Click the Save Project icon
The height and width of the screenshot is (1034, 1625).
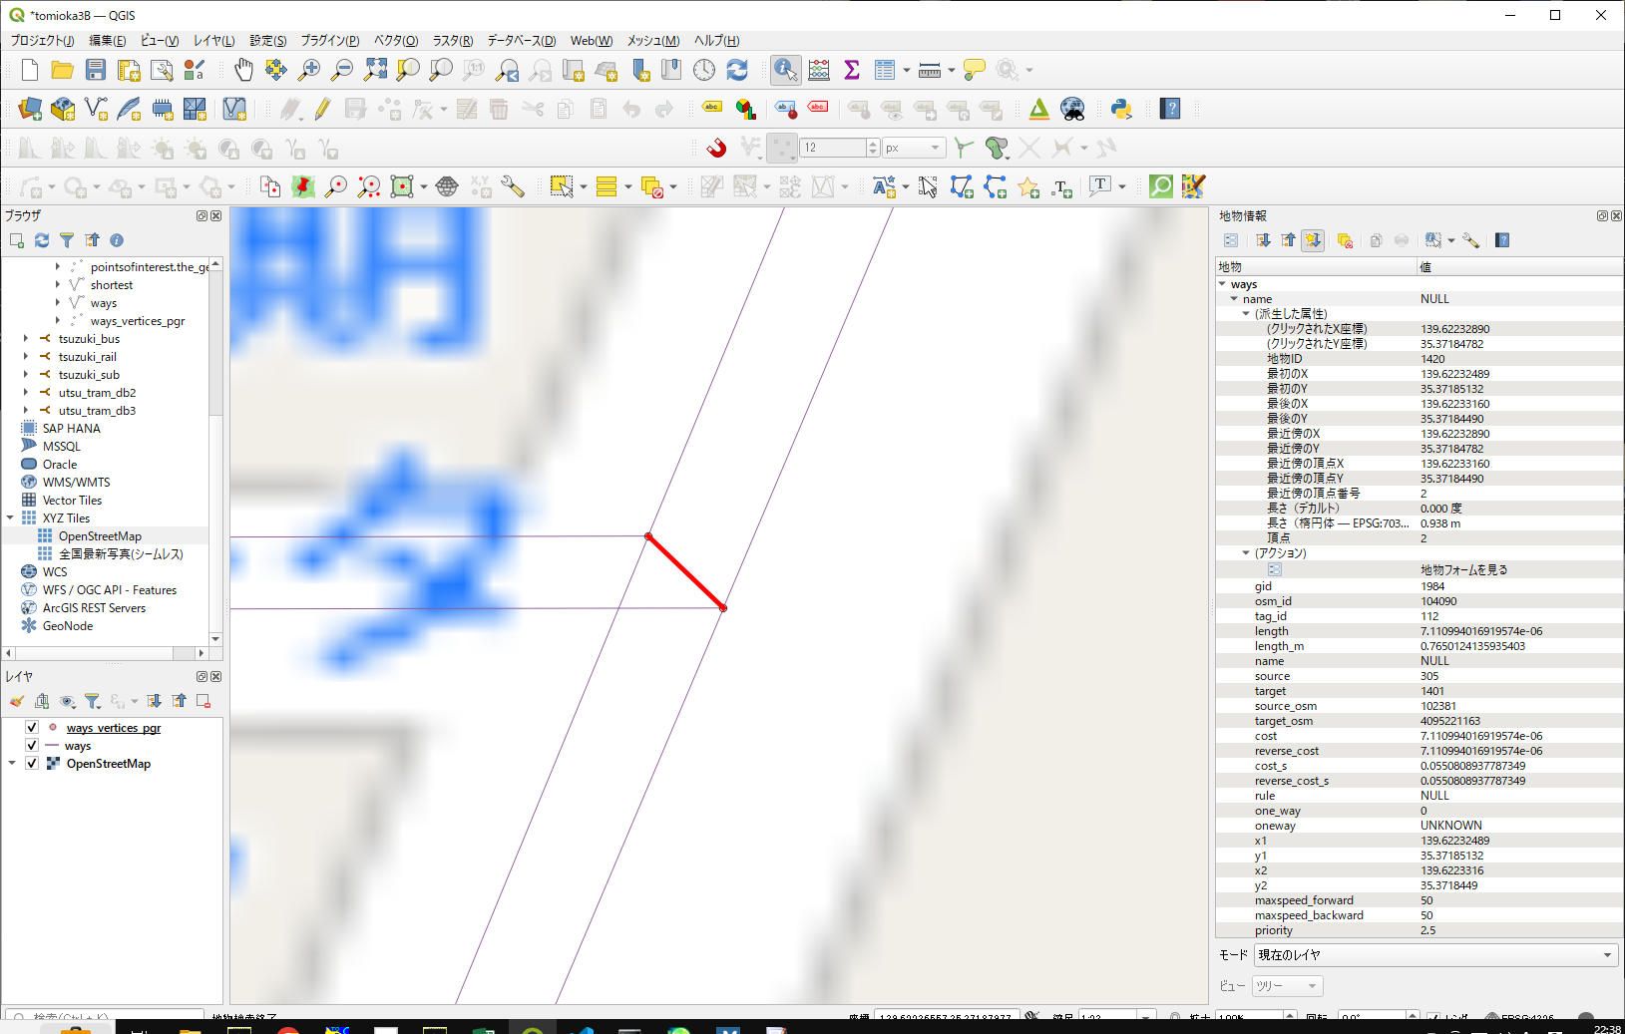point(96,70)
